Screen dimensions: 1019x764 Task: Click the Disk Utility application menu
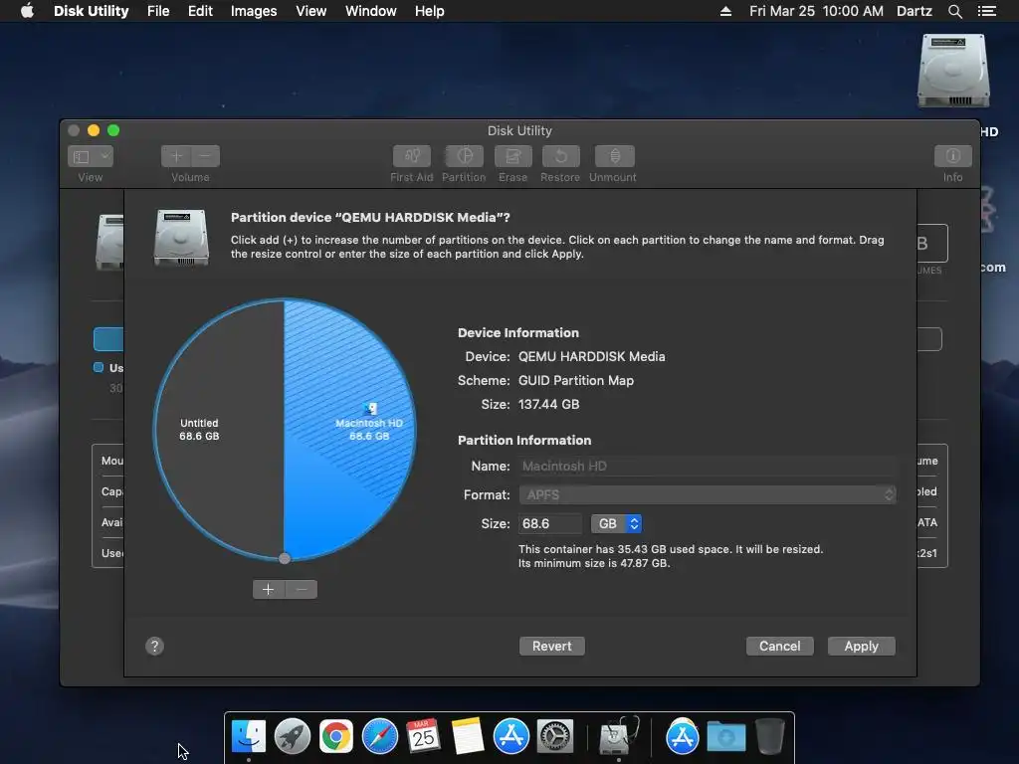point(91,11)
